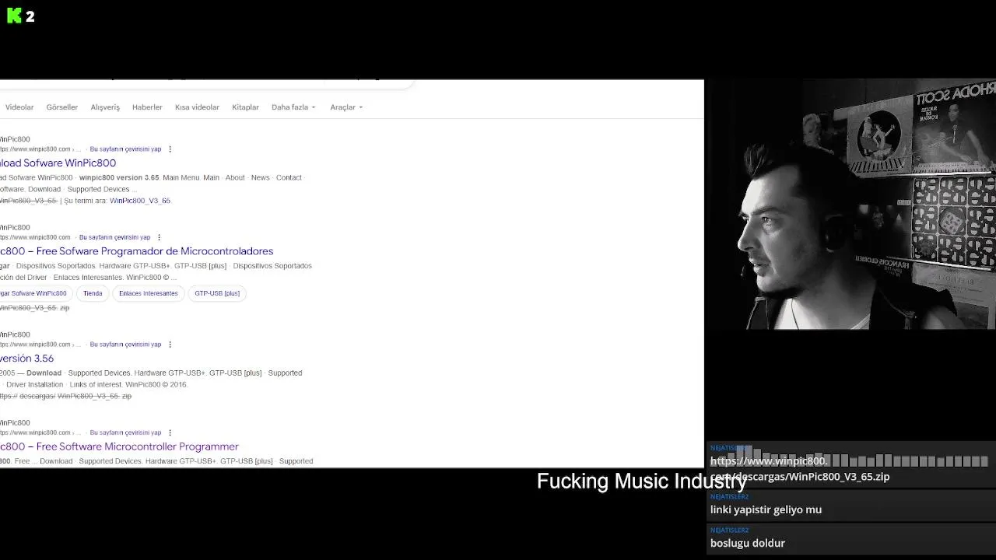Screen dimensions: 996x560
Task: Click struck-through "WinPic800_V3_65. zip" under sitelink chips
Action: [x=34, y=308]
